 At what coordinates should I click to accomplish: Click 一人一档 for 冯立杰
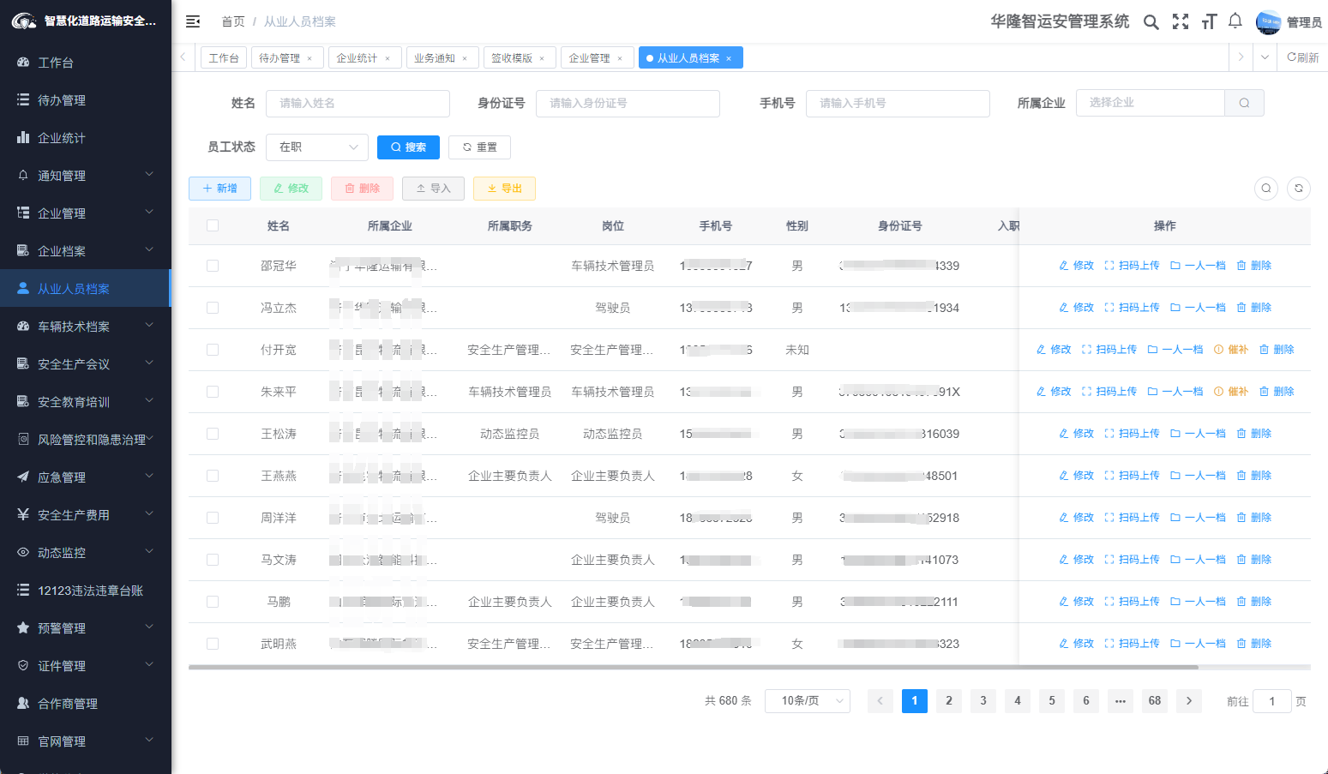click(x=1198, y=308)
